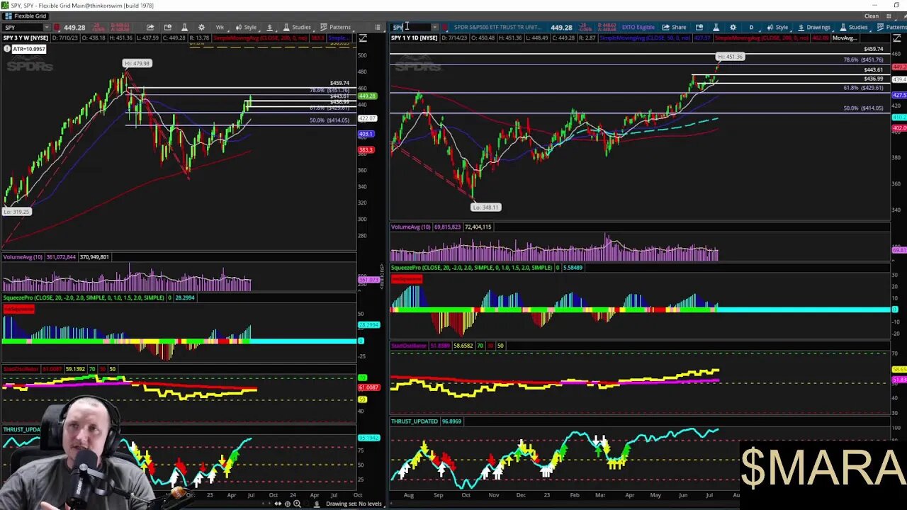
Task: Click right chart SPY symbol input field
Action: pyautogui.click(x=410, y=28)
